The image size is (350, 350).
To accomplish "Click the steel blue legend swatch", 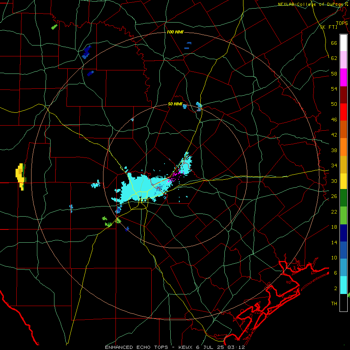I will [343, 268].
